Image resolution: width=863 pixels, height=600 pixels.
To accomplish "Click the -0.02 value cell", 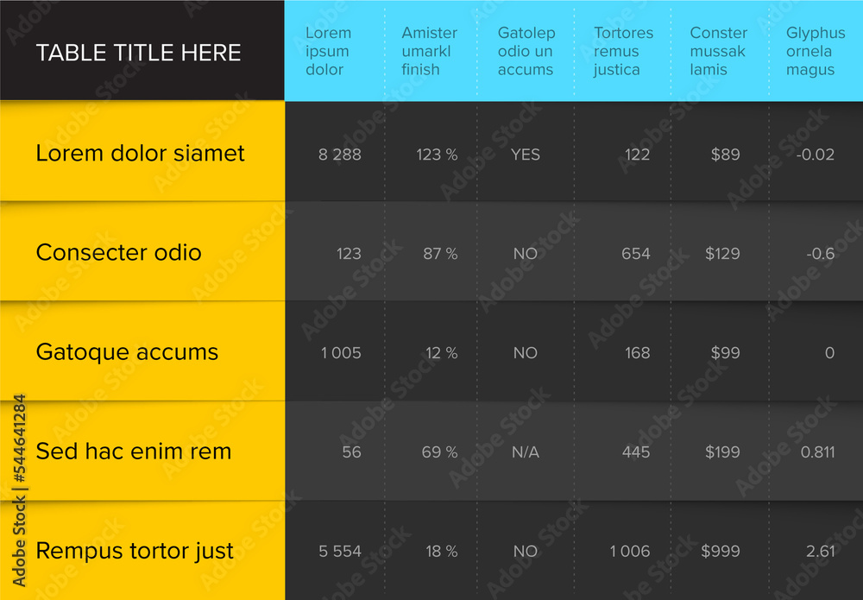I will point(816,155).
